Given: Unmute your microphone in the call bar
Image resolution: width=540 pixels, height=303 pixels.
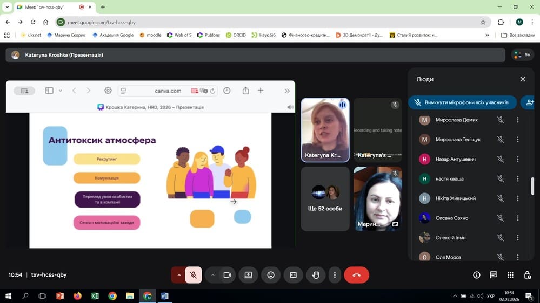Looking at the screenshot, I should (x=193, y=275).
